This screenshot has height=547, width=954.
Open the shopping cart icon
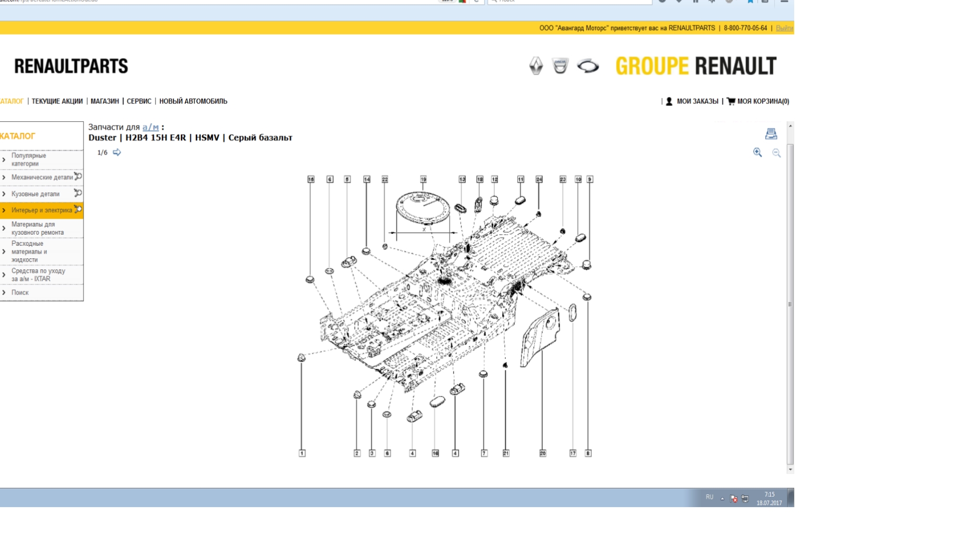(731, 101)
